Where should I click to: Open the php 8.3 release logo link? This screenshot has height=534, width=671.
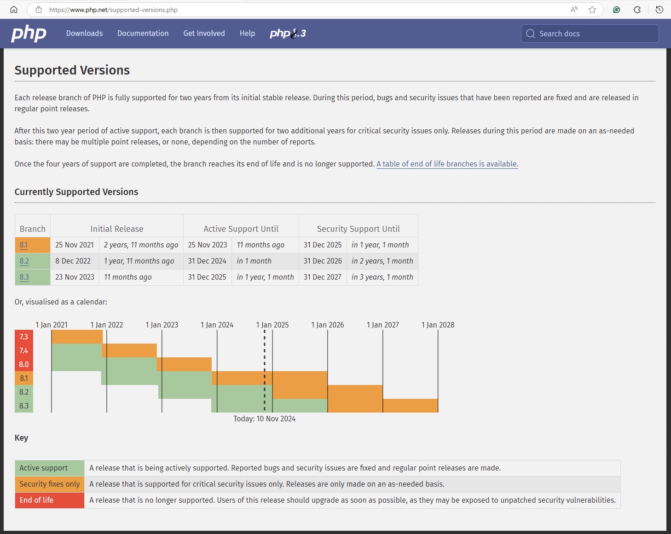[288, 34]
